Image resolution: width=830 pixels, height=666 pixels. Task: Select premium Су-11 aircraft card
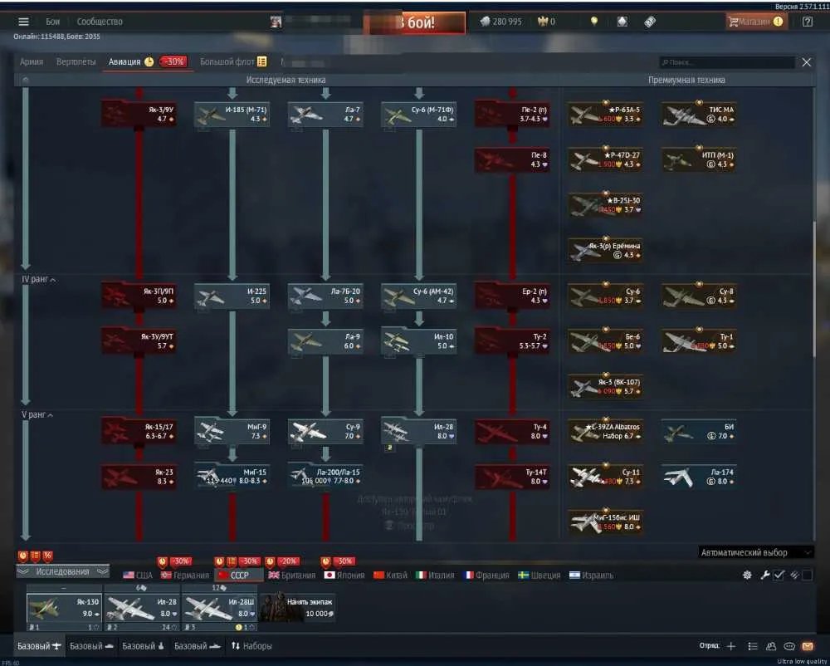coord(606,477)
